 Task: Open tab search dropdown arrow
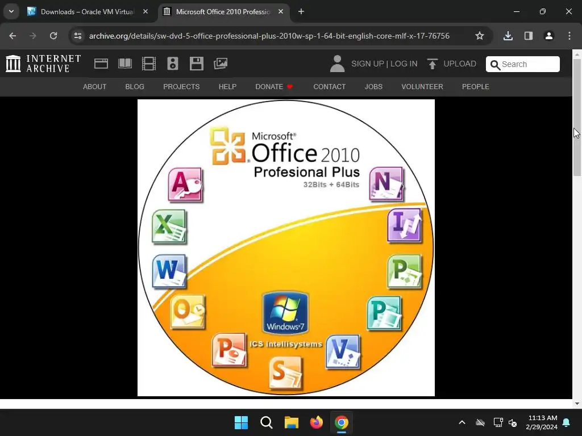11,11
